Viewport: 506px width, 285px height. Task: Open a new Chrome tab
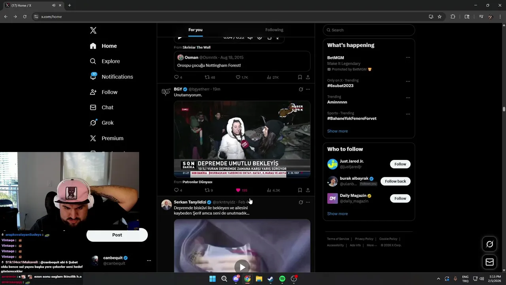(70, 6)
